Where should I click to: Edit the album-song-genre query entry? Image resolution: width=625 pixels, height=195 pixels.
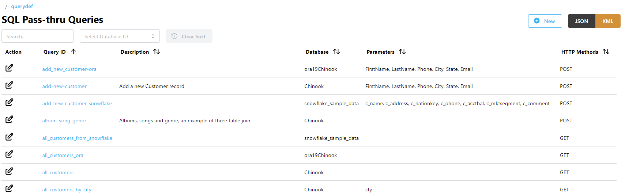[9, 119]
